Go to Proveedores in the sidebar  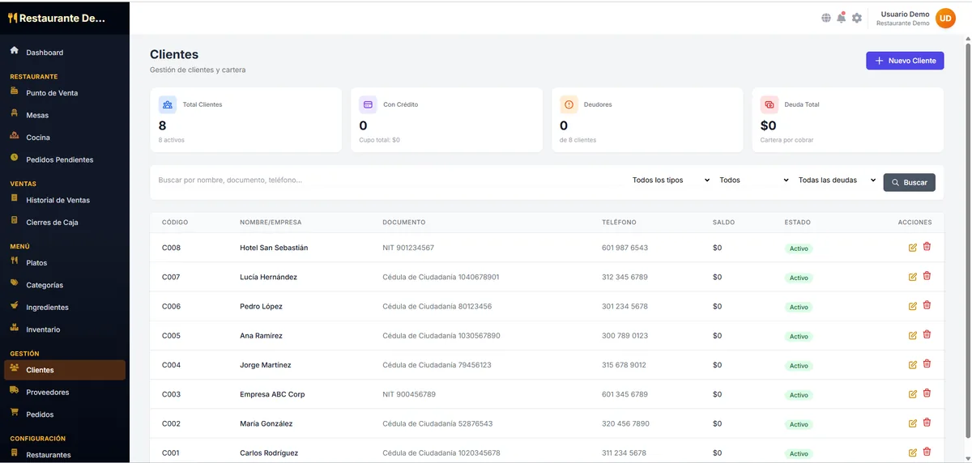(47, 393)
